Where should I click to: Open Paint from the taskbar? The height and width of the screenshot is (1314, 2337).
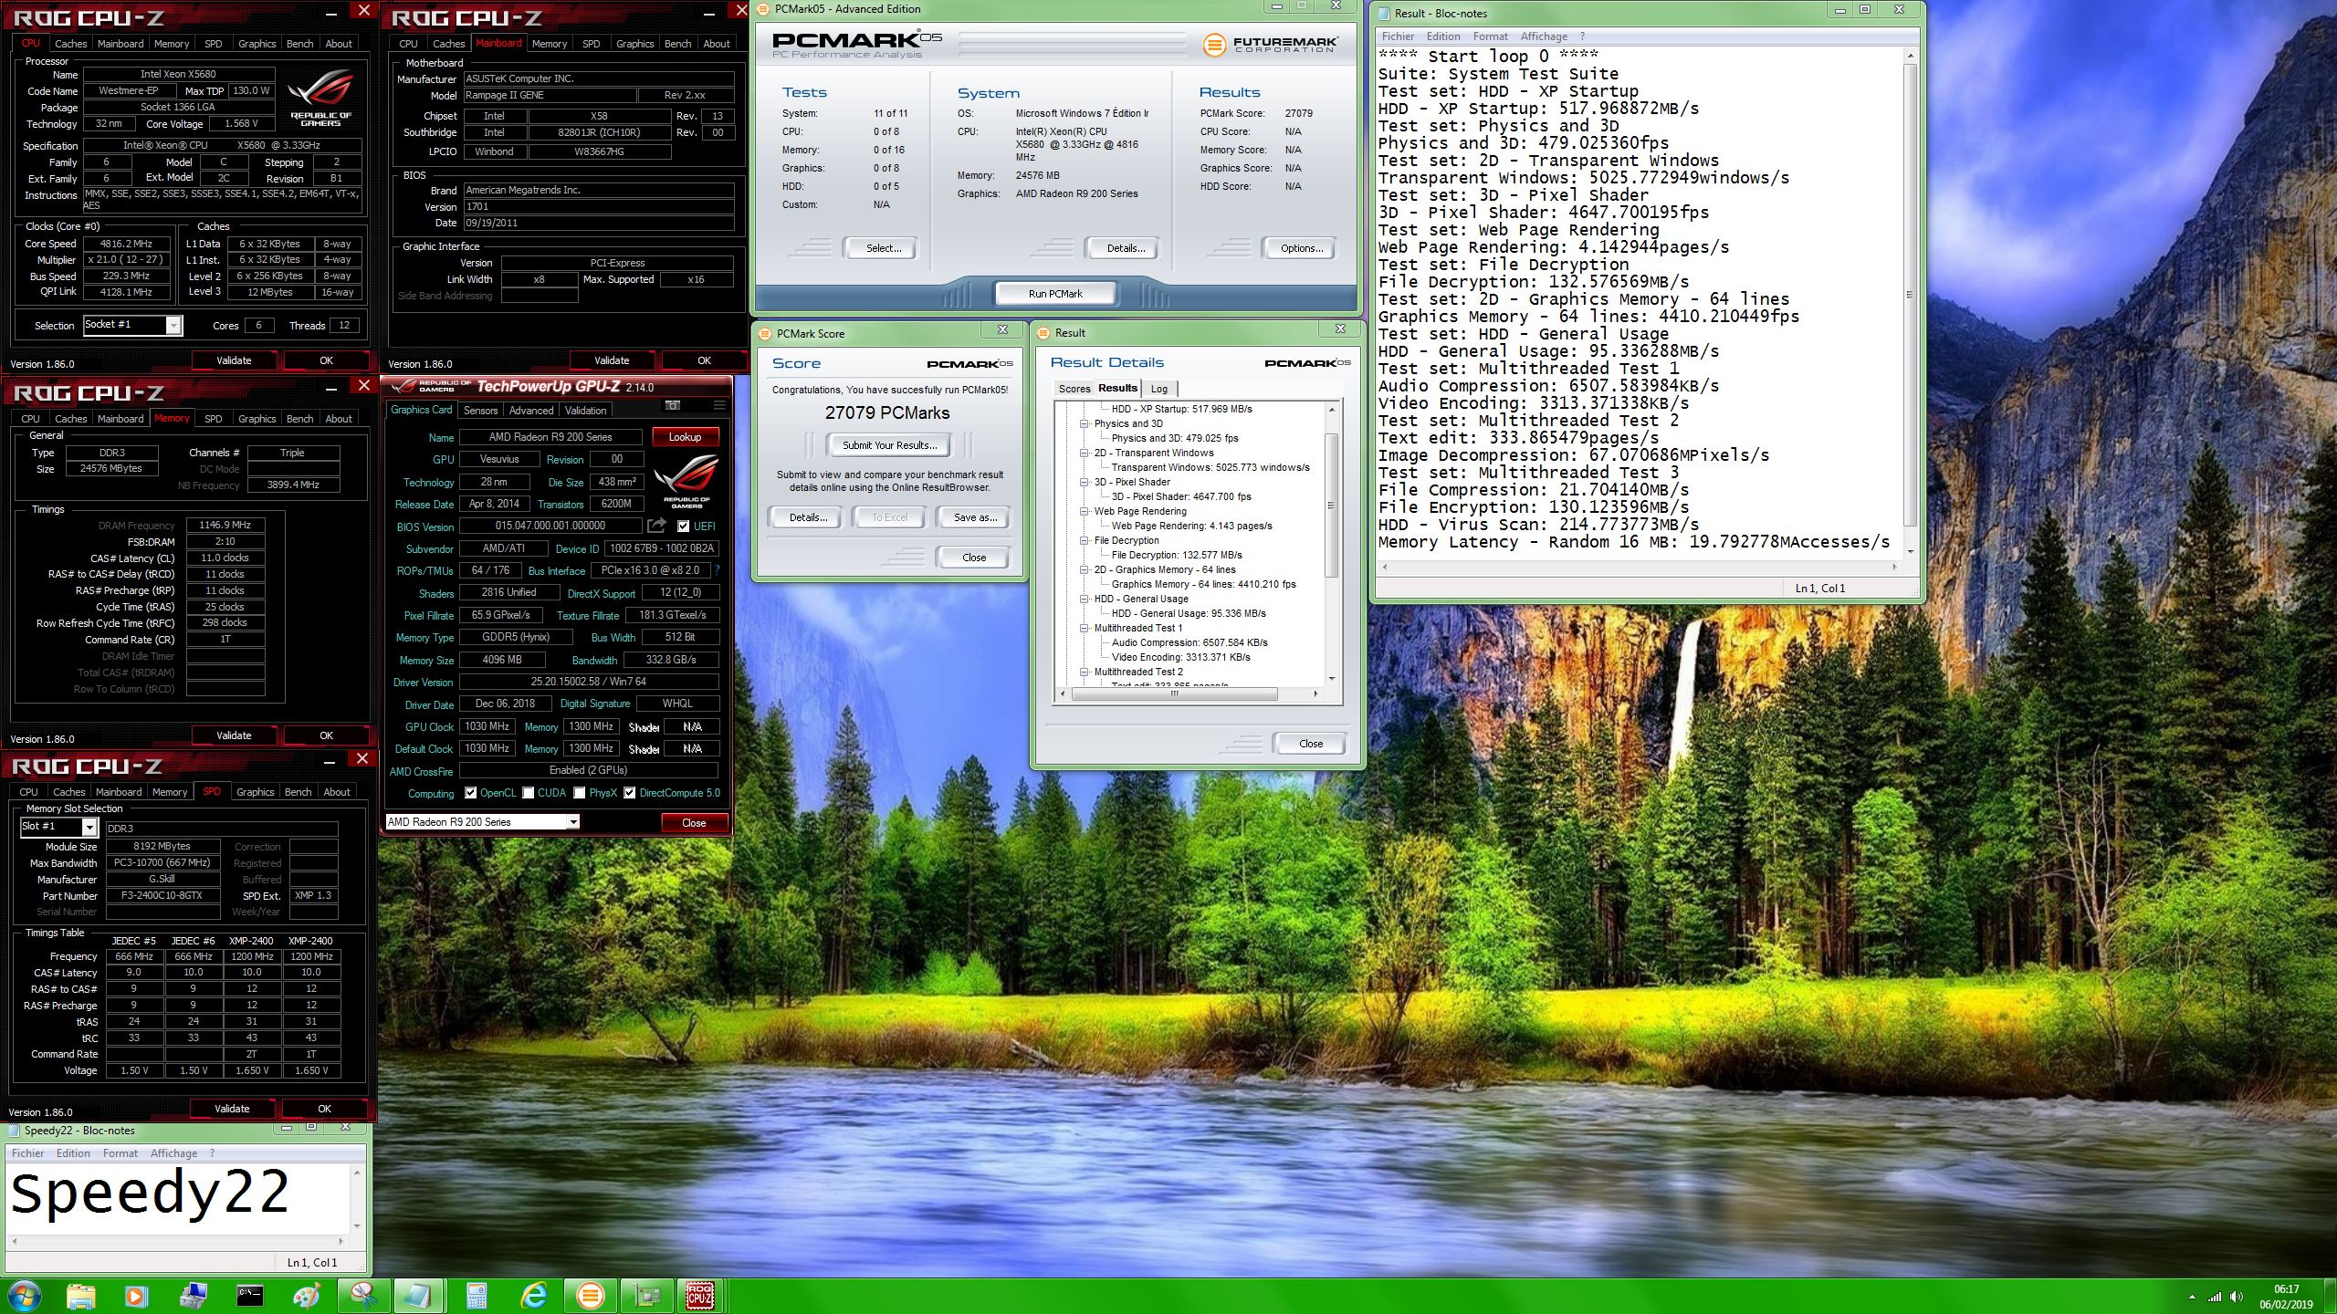307,1295
